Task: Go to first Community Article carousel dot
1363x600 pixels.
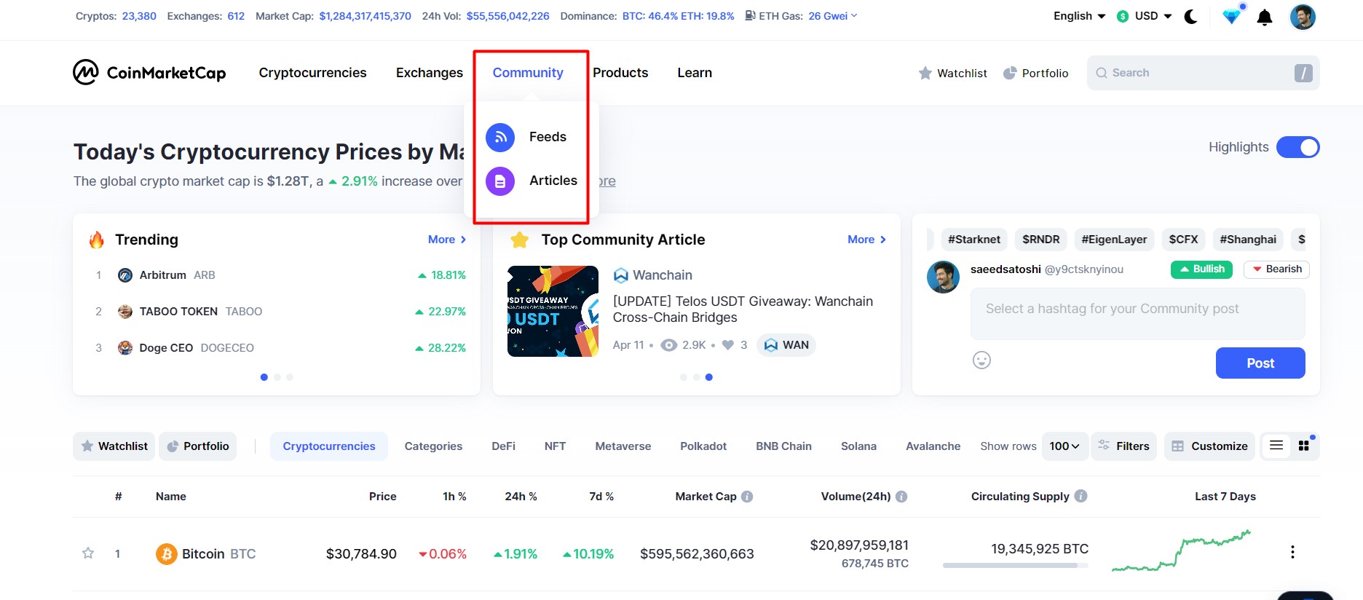Action: [x=683, y=377]
